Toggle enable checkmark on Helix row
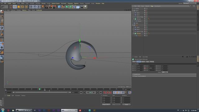Image resolution: width=199 pixels, height=112 pixels. point(147,23)
